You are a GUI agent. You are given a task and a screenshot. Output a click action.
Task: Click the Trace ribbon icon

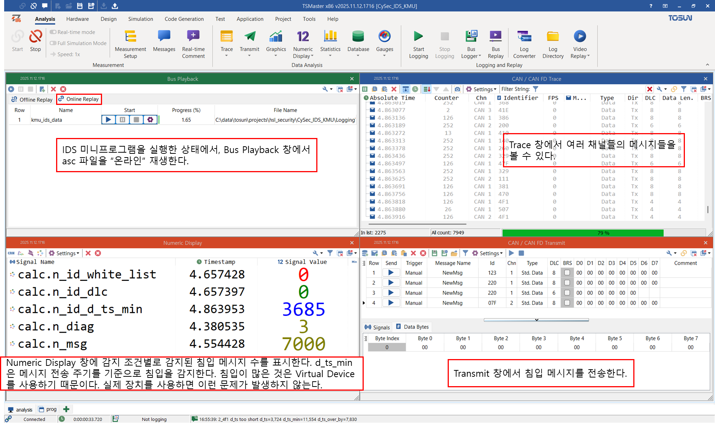(x=226, y=36)
